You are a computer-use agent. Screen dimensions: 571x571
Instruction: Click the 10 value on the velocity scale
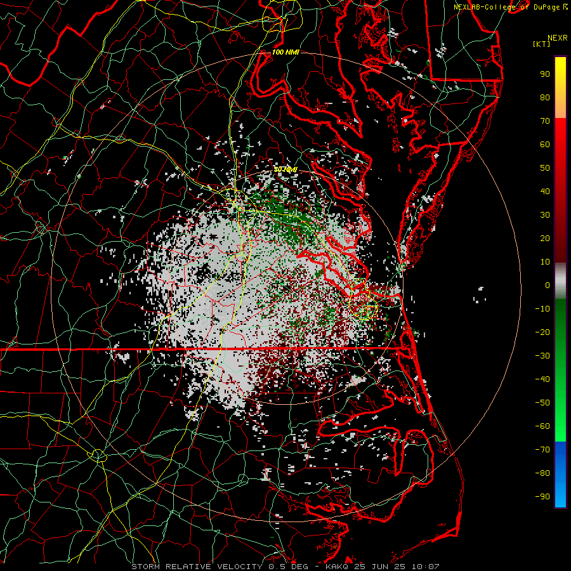[545, 262]
